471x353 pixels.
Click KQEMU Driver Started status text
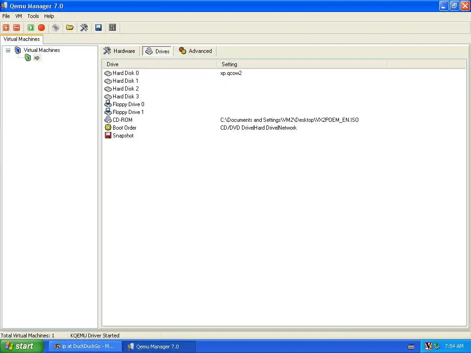(x=95, y=335)
